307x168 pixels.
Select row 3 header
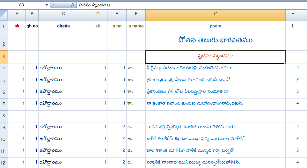[4, 57]
